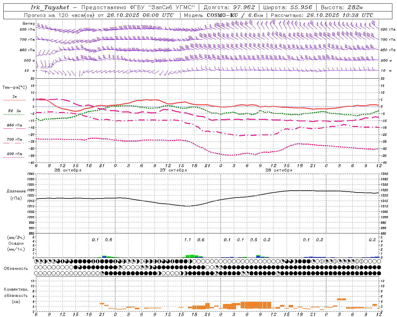The image size is (397, 317).
Task: Click the 'Высота: 282м' elevation label
Action: (341, 7)
